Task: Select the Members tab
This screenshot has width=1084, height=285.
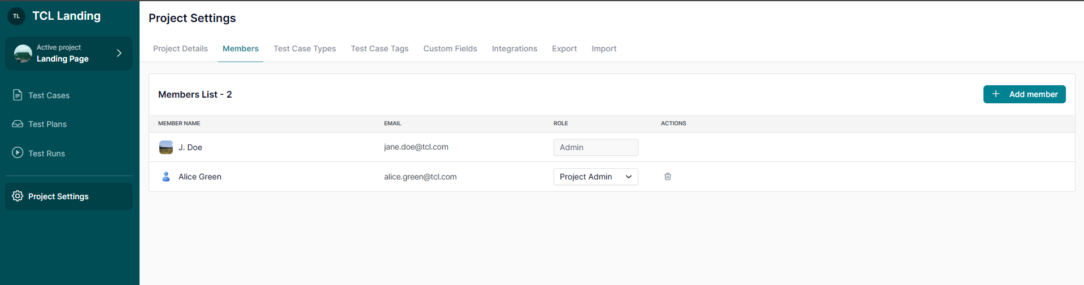Action: [241, 49]
